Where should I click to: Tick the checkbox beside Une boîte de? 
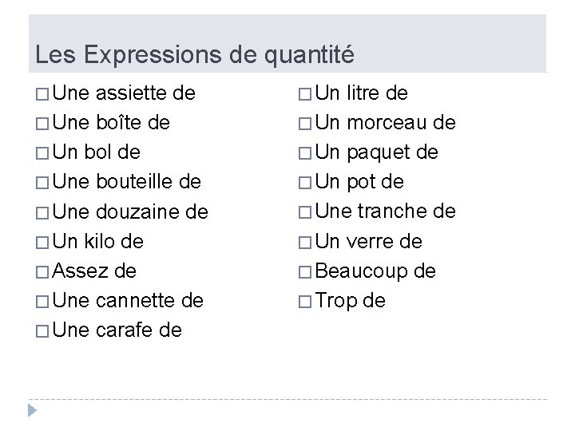pos(42,124)
